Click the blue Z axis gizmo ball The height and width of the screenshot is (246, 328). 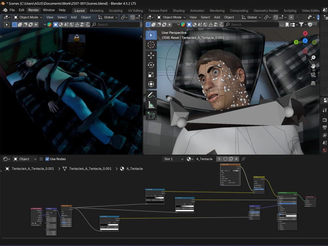click(305, 41)
